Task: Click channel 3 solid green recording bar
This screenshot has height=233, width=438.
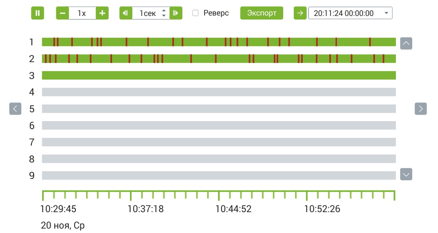Action: coord(218,75)
